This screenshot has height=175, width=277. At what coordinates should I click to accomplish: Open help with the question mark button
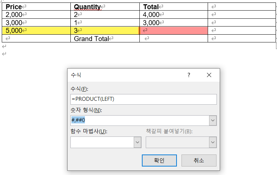point(189,75)
